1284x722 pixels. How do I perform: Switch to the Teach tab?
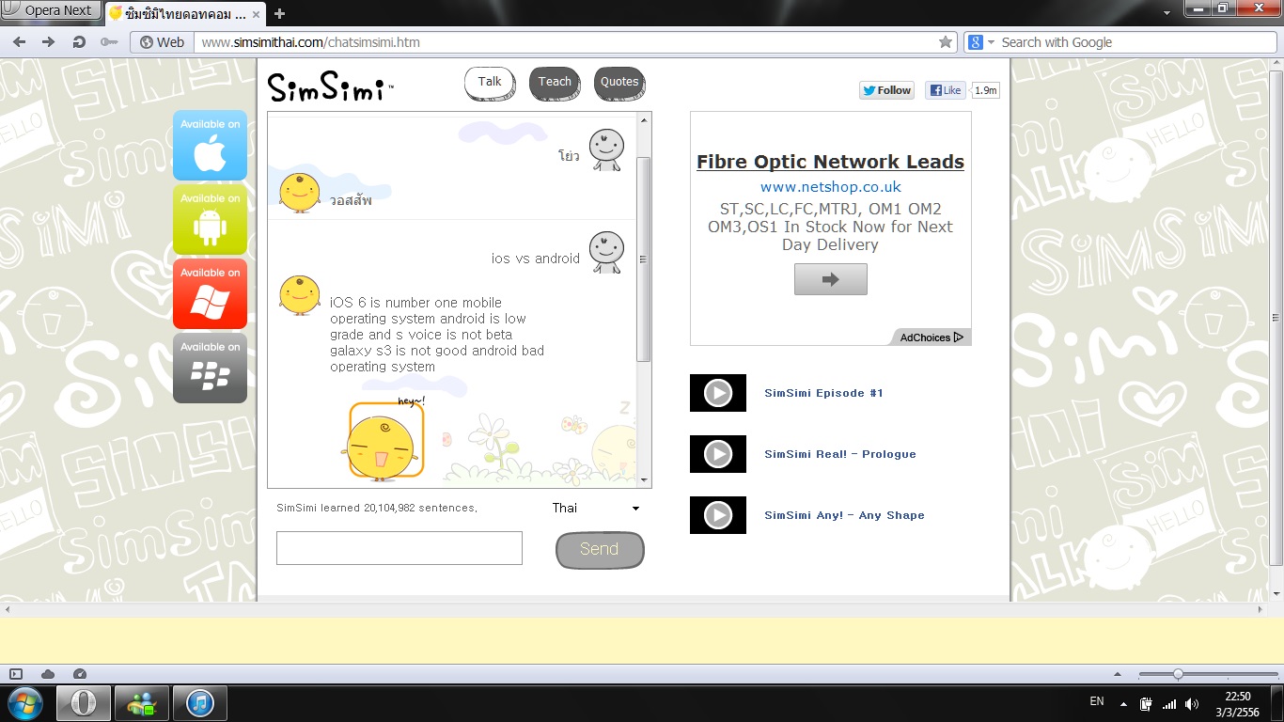[555, 83]
